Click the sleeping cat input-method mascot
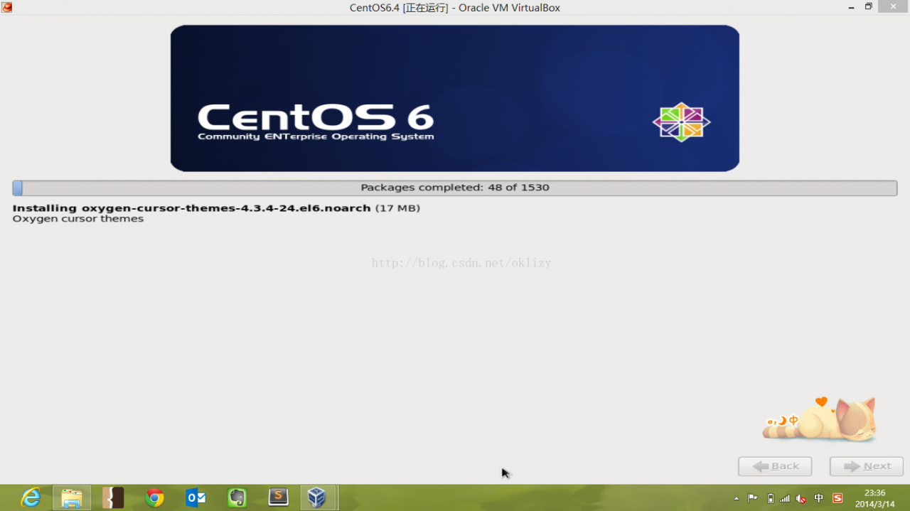The image size is (910, 511). (820, 420)
